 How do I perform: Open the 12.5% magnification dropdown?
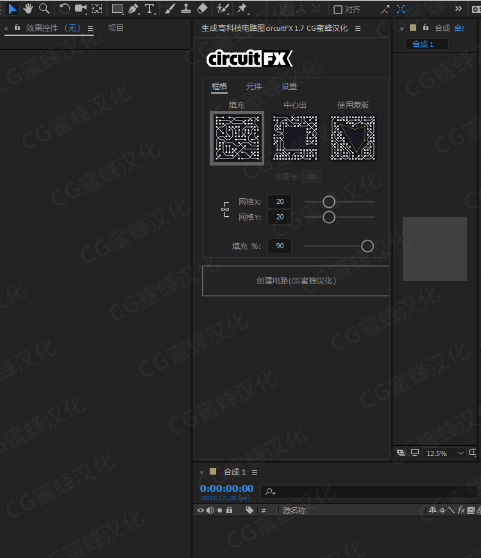point(444,453)
